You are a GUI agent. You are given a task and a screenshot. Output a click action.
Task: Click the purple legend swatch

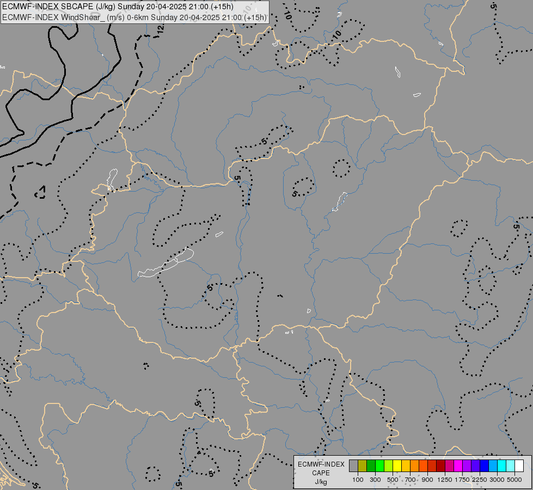467,466
